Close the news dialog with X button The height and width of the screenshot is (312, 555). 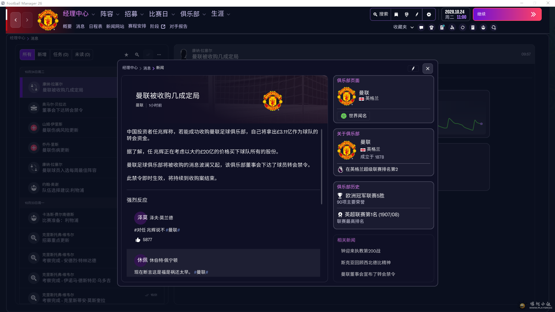427,69
